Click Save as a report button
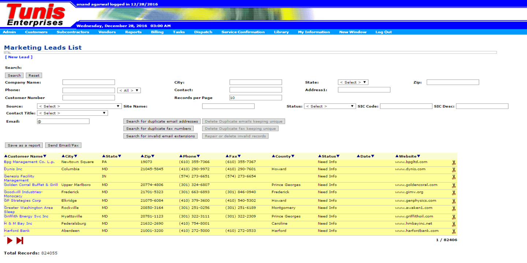Viewport: 527px width, 263px height. pyautogui.click(x=24, y=145)
